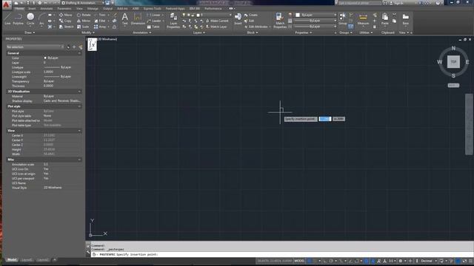Click the Create block button
The width and height of the screenshot is (474, 266).
251,15
